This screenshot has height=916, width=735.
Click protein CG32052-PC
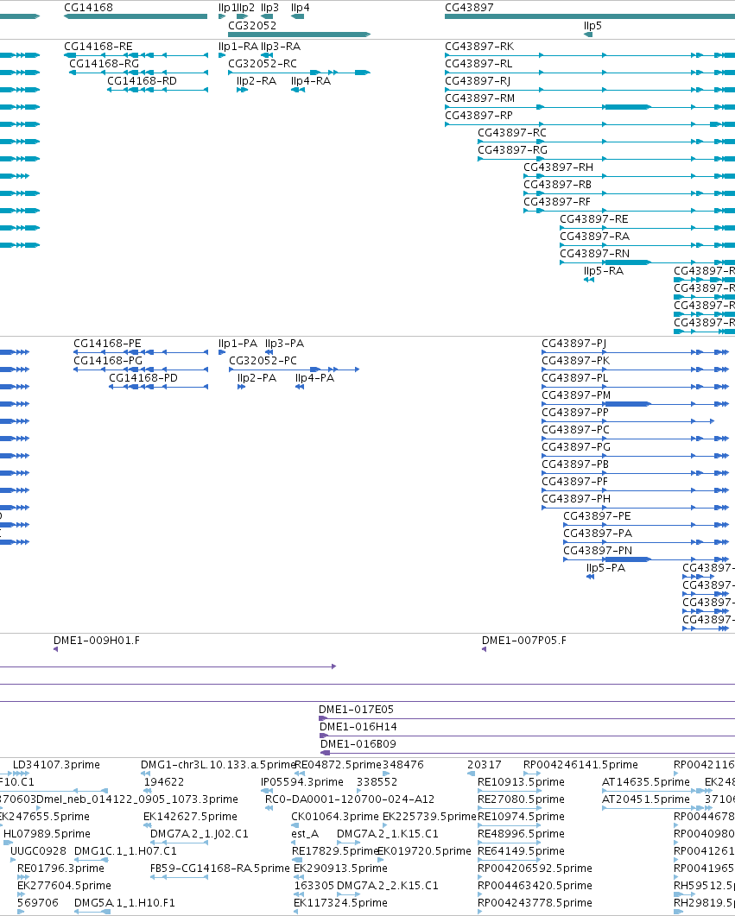(x=263, y=361)
